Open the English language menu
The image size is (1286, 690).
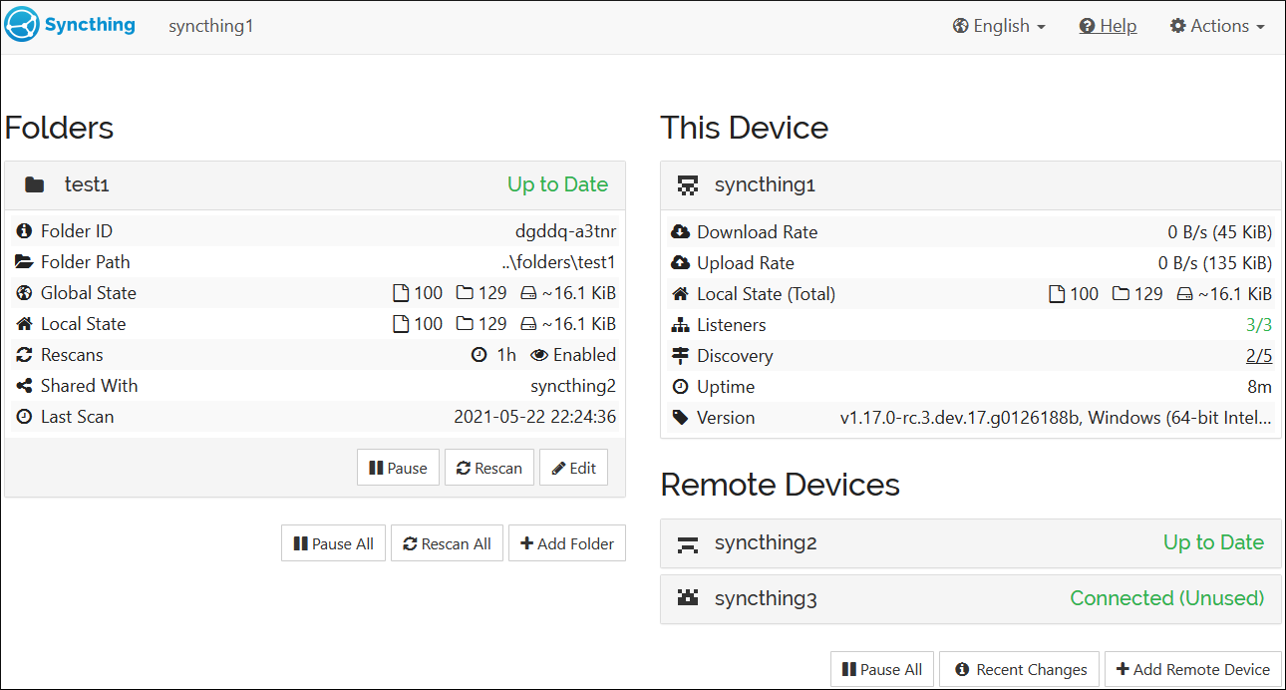pyautogui.click(x=998, y=26)
